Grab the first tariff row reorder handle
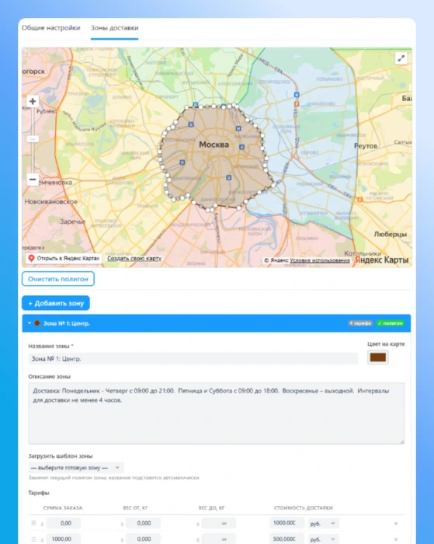Screen dimensions: 434x544 click(x=33, y=523)
